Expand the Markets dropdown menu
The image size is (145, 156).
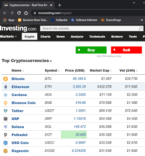point(8,37)
